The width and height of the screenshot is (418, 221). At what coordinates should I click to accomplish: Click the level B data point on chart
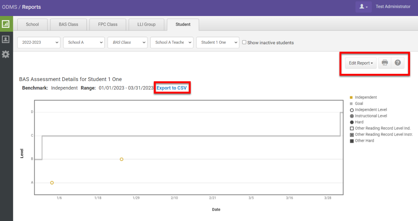[x=121, y=159]
